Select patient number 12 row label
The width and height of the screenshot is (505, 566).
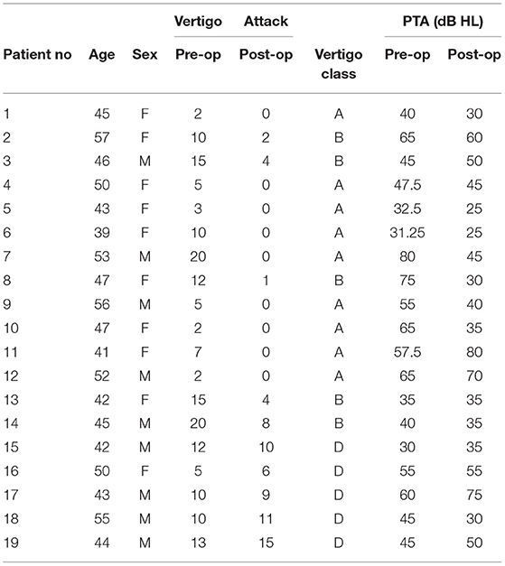(11, 376)
